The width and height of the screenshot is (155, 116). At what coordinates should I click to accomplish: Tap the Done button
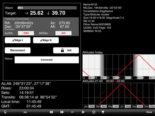pos(149,112)
